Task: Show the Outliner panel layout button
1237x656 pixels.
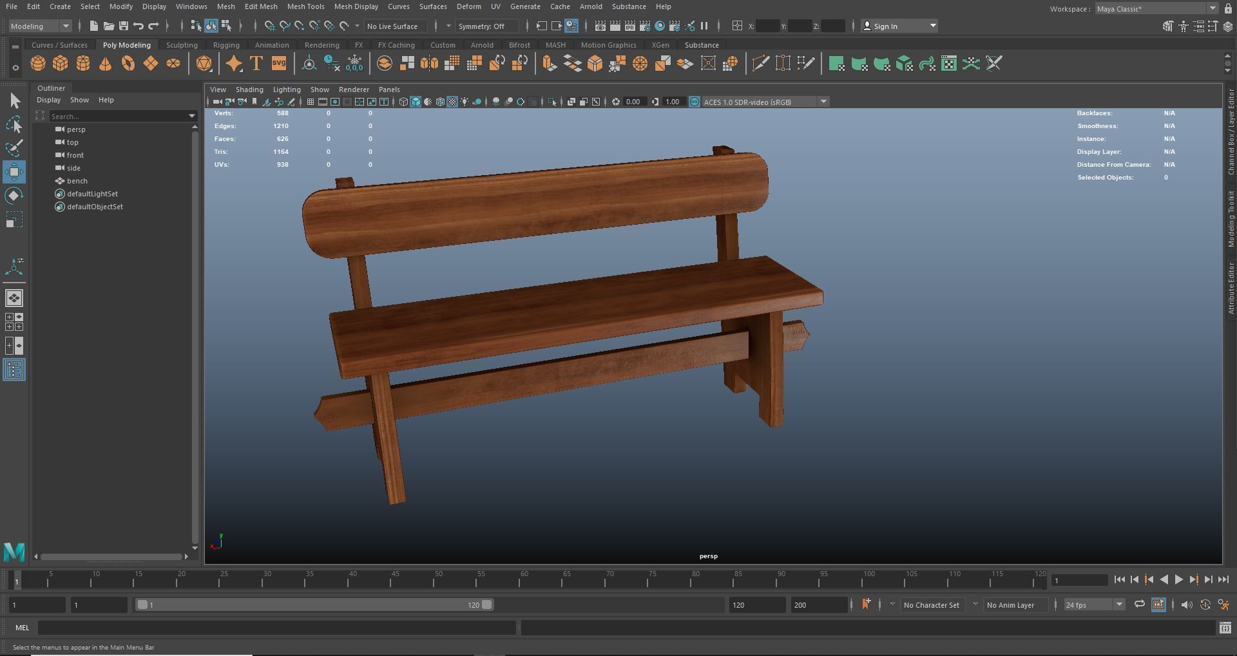Action: point(14,370)
